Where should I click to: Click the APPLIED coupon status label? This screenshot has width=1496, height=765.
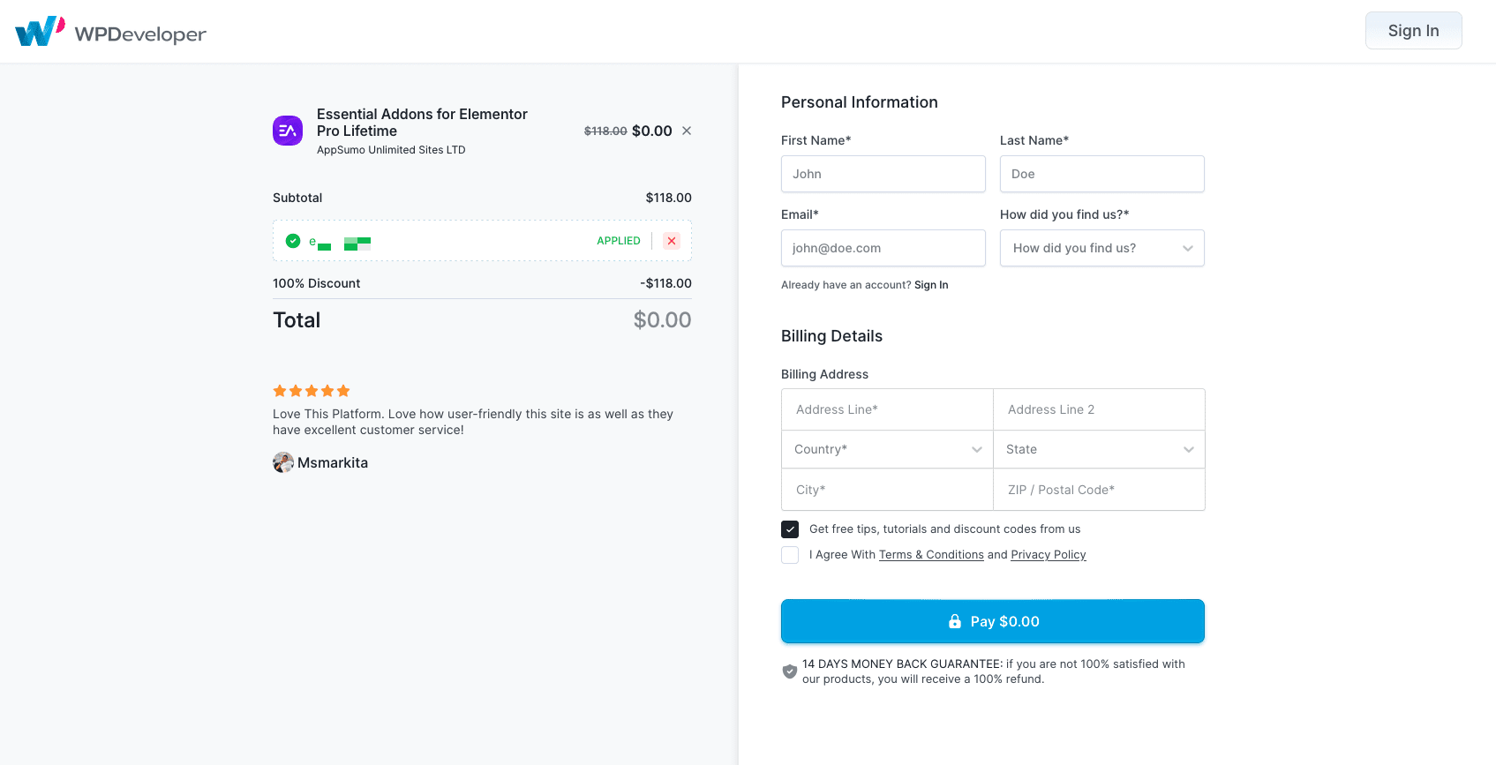point(619,241)
